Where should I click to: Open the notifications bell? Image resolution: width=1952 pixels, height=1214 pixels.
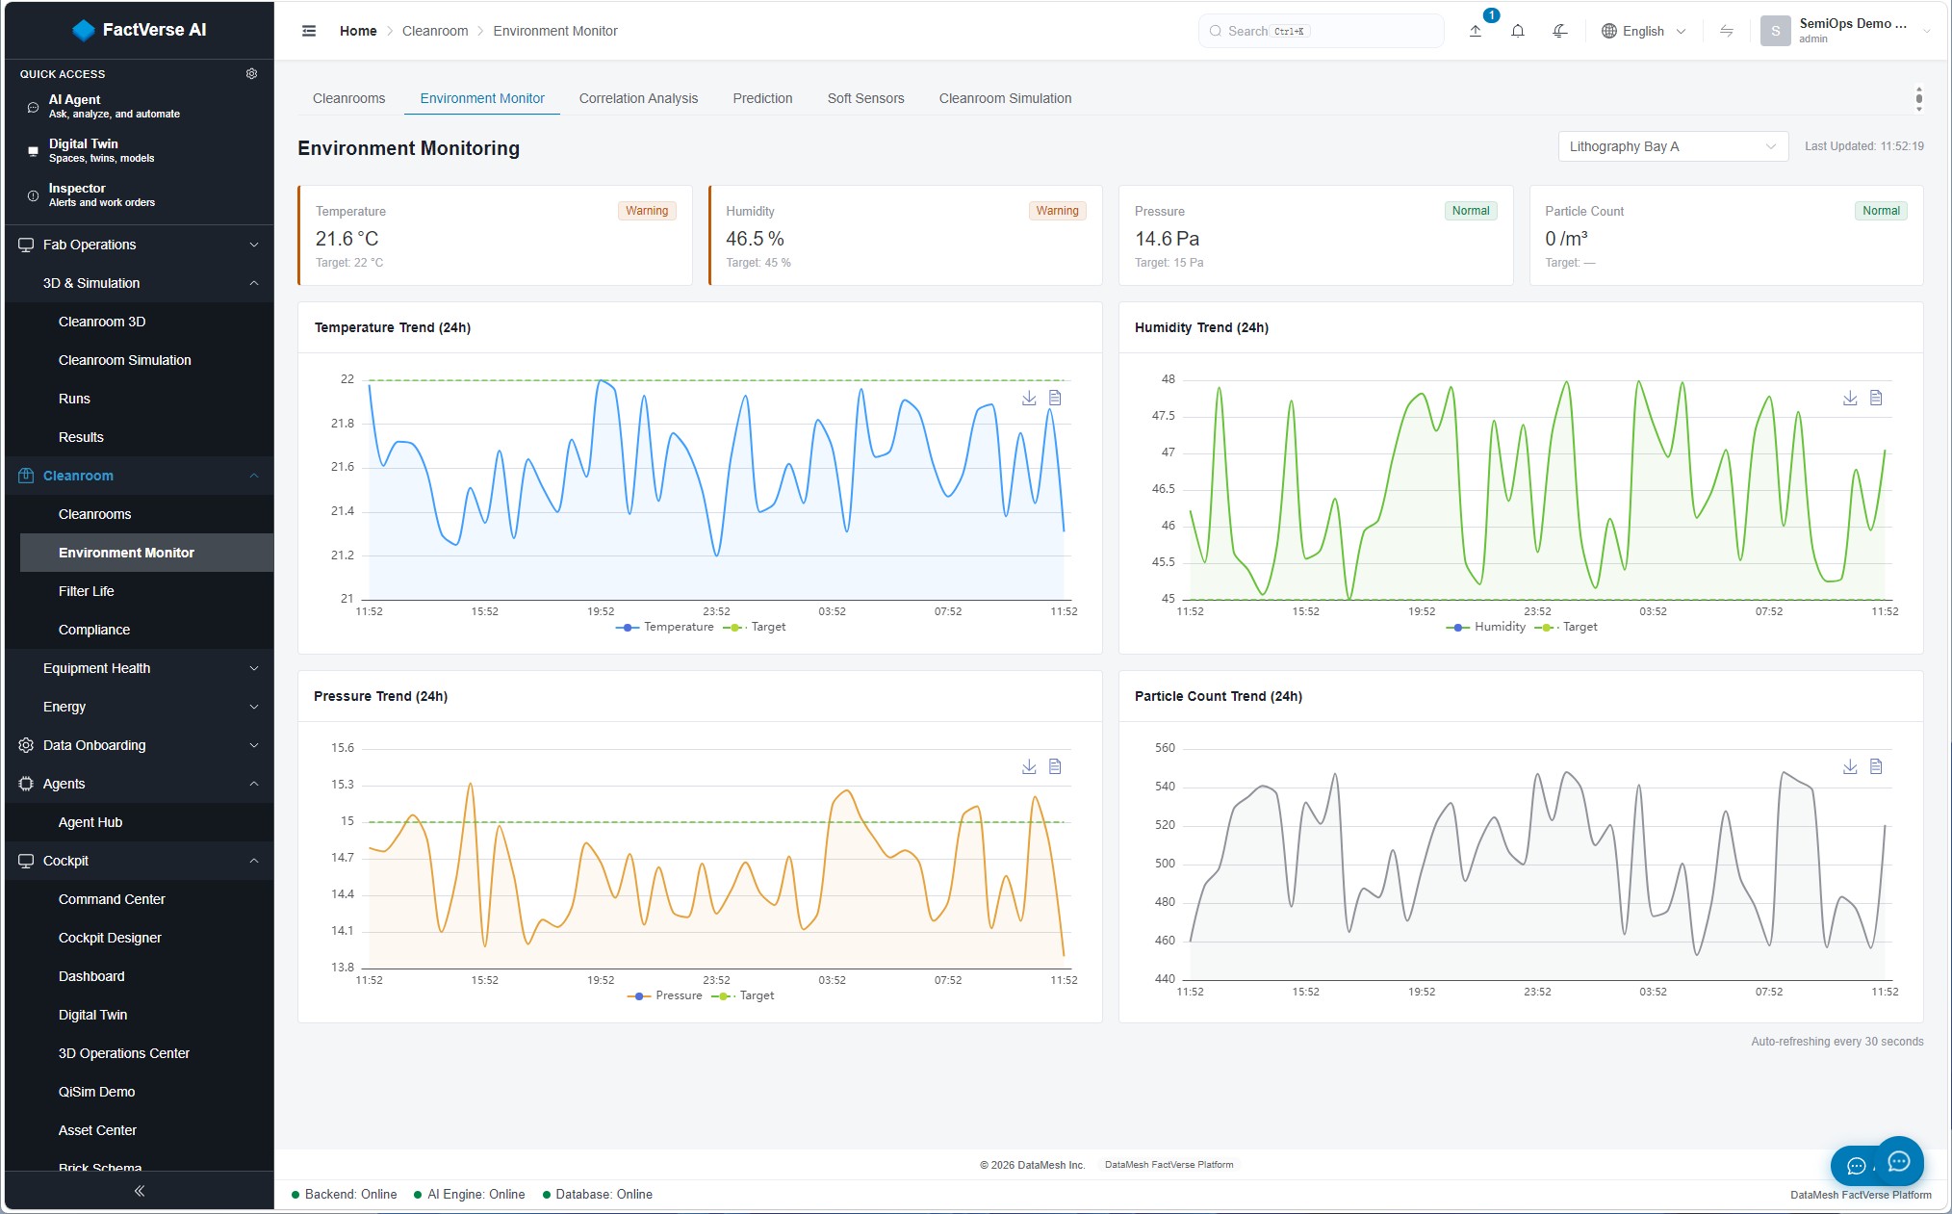click(1518, 31)
